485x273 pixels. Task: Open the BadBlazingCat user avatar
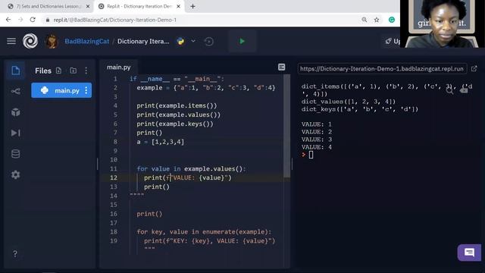coord(52,41)
